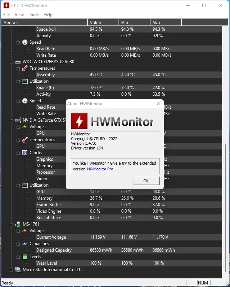Image resolution: width=230 pixels, height=287 pixels.
Task: Collapse the GPU Utilization section
Action: (18, 186)
